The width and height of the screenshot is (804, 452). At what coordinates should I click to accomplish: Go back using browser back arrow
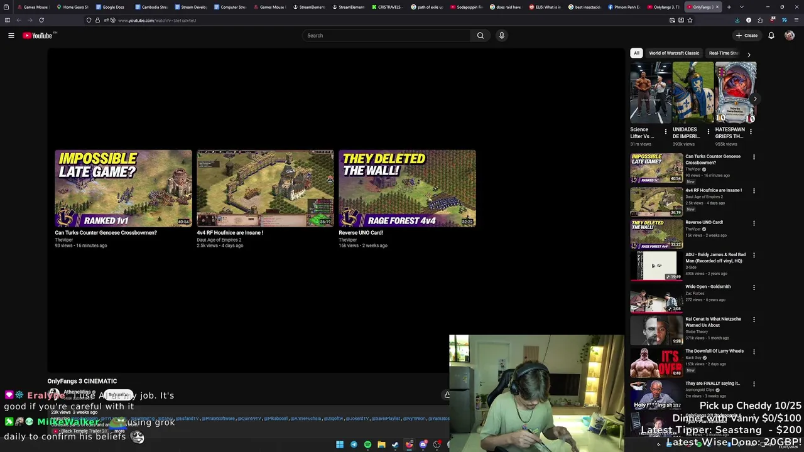pyautogui.click(x=18, y=20)
